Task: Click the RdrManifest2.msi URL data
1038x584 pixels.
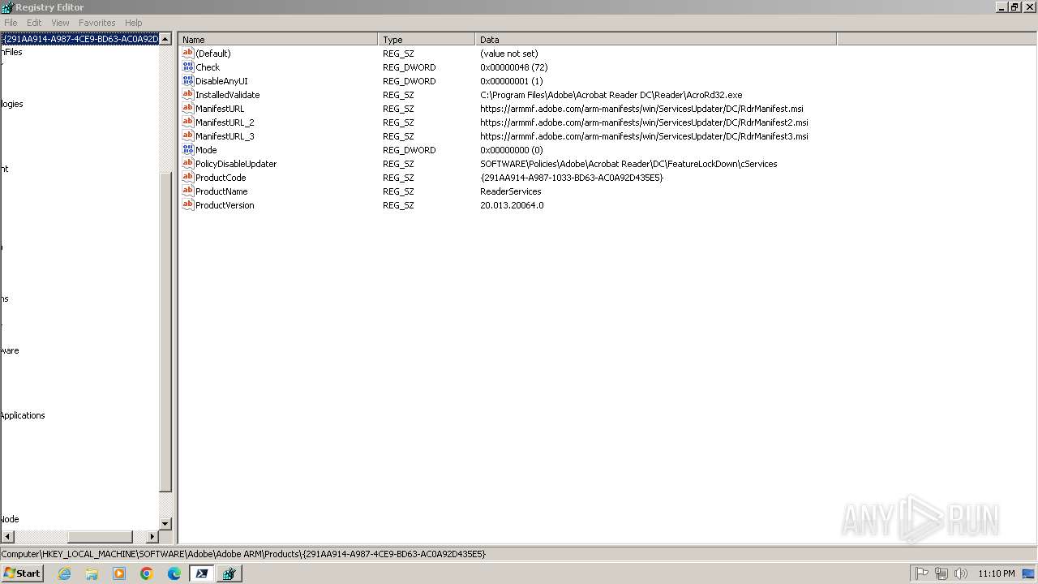Action: [x=644, y=122]
